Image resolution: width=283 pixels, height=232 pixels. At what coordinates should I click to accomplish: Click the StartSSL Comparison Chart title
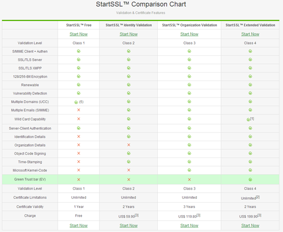[x=141, y=4]
